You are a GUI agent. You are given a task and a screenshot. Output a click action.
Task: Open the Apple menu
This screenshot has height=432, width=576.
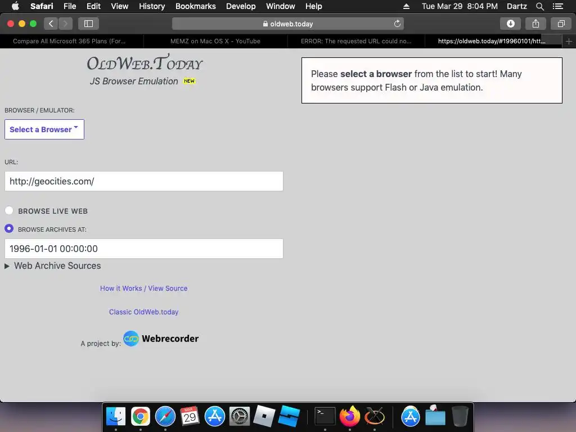[15, 6]
